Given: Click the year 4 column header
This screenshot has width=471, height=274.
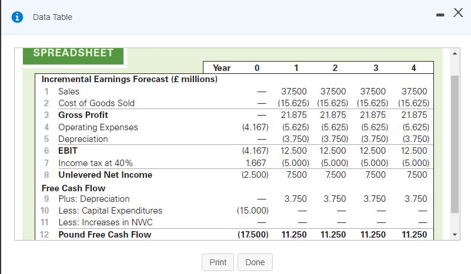Looking at the screenshot, I should coord(413,68).
